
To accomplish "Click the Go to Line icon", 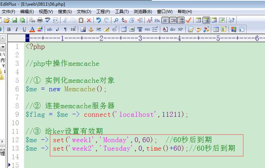I will 140,20.
